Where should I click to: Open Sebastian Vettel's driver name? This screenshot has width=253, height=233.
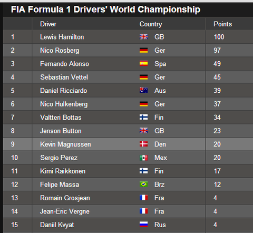64,77
